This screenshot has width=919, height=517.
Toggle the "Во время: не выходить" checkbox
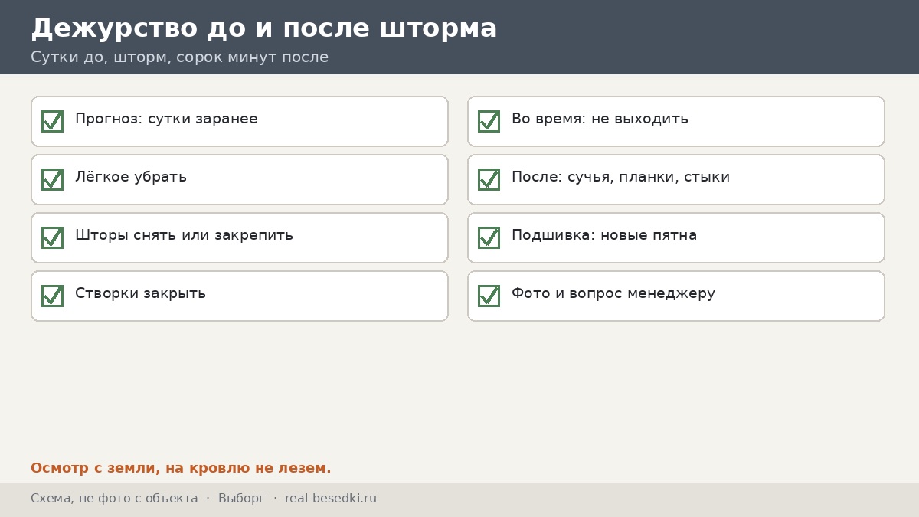[489, 121]
